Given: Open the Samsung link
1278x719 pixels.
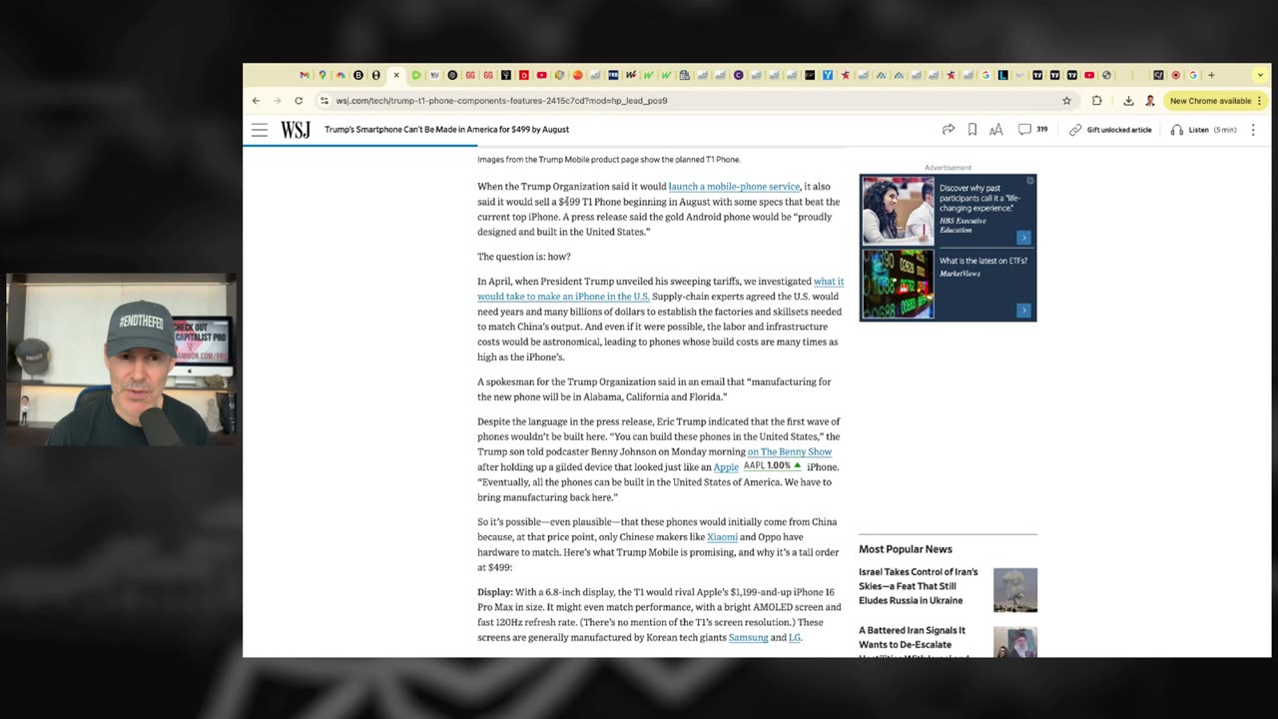Looking at the screenshot, I should point(748,638).
